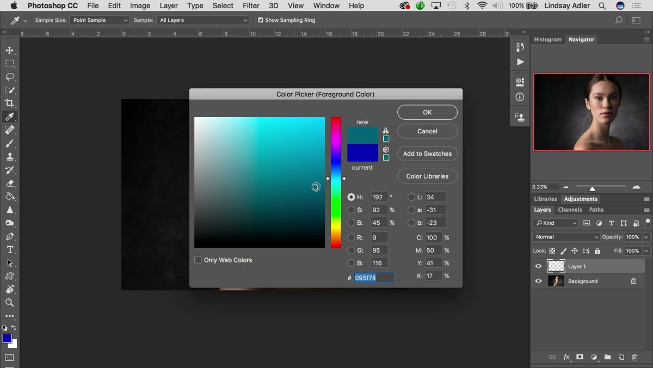Click the Add layer mask icon
The image size is (653, 368).
coord(580,357)
